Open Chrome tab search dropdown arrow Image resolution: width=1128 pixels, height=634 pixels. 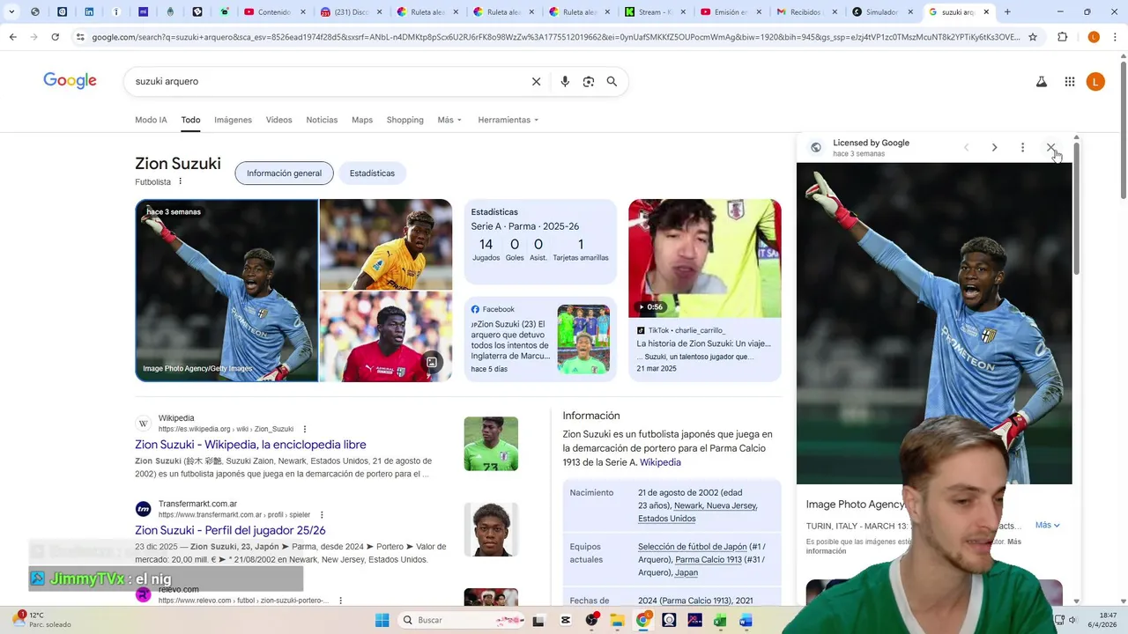pos(11,12)
